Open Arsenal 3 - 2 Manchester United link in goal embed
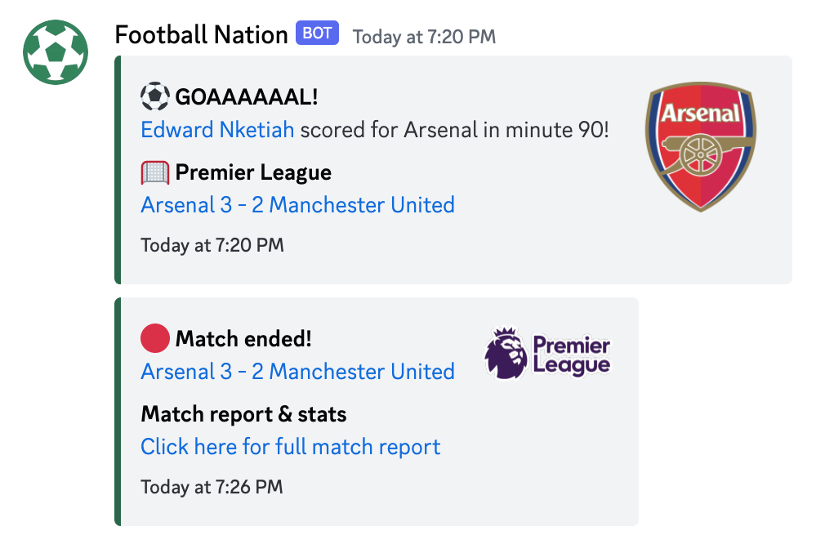The image size is (825, 549). (x=298, y=205)
